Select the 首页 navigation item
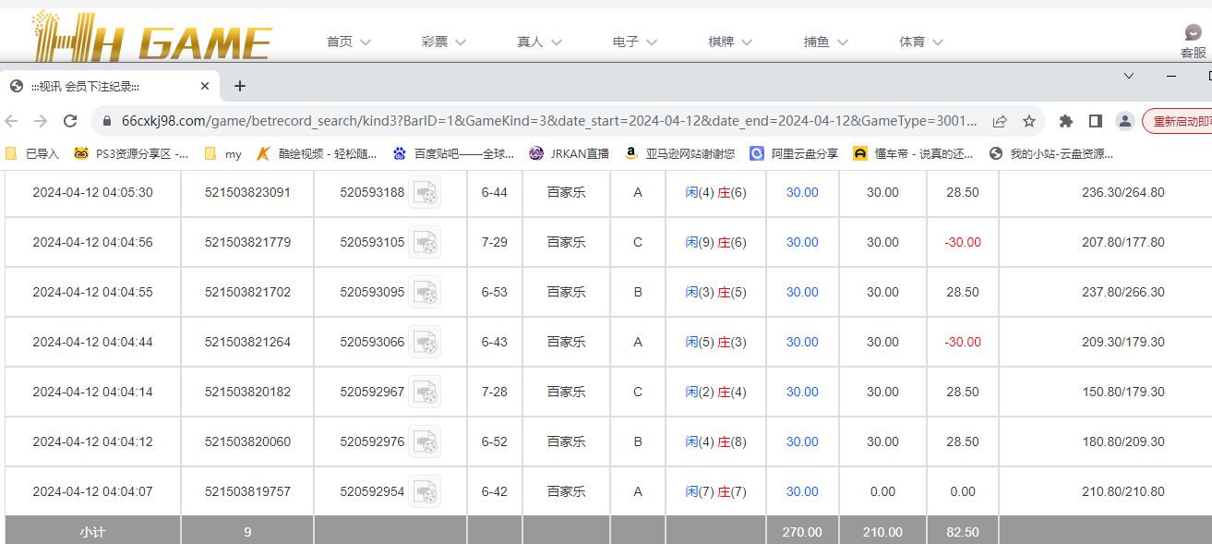This screenshot has width=1212, height=544. click(x=348, y=42)
